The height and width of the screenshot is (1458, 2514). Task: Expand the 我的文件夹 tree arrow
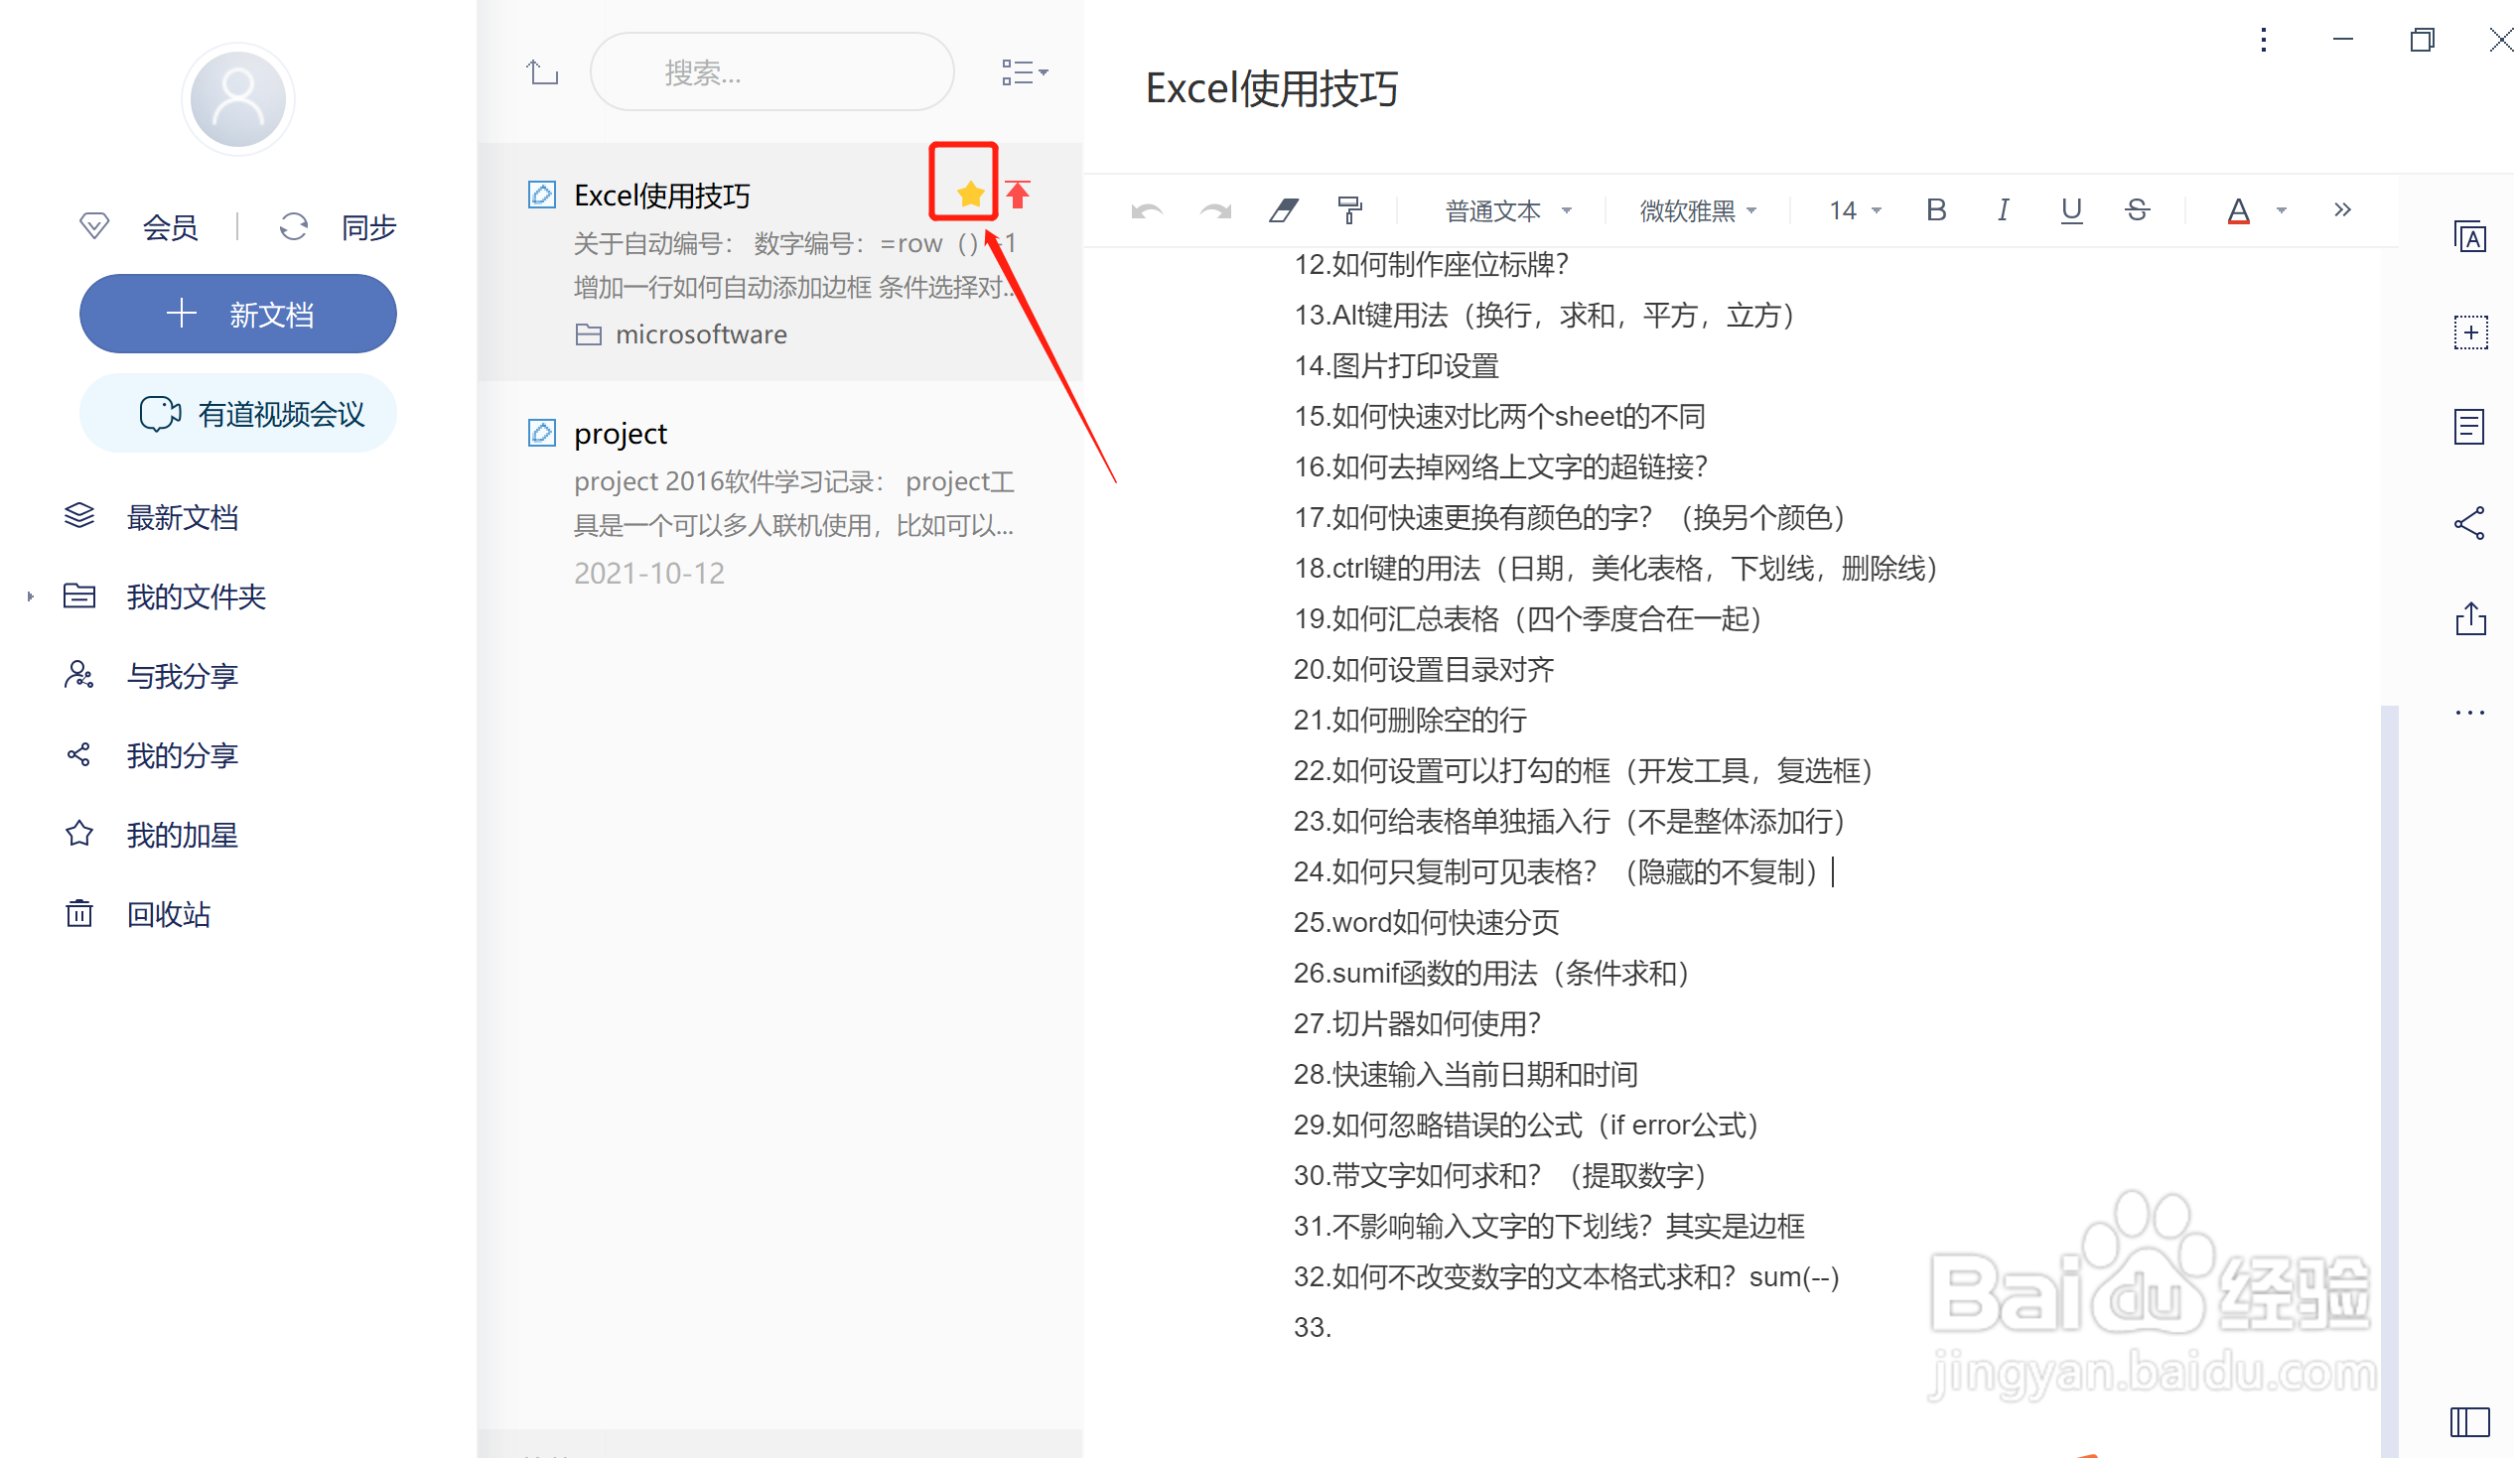(31, 596)
